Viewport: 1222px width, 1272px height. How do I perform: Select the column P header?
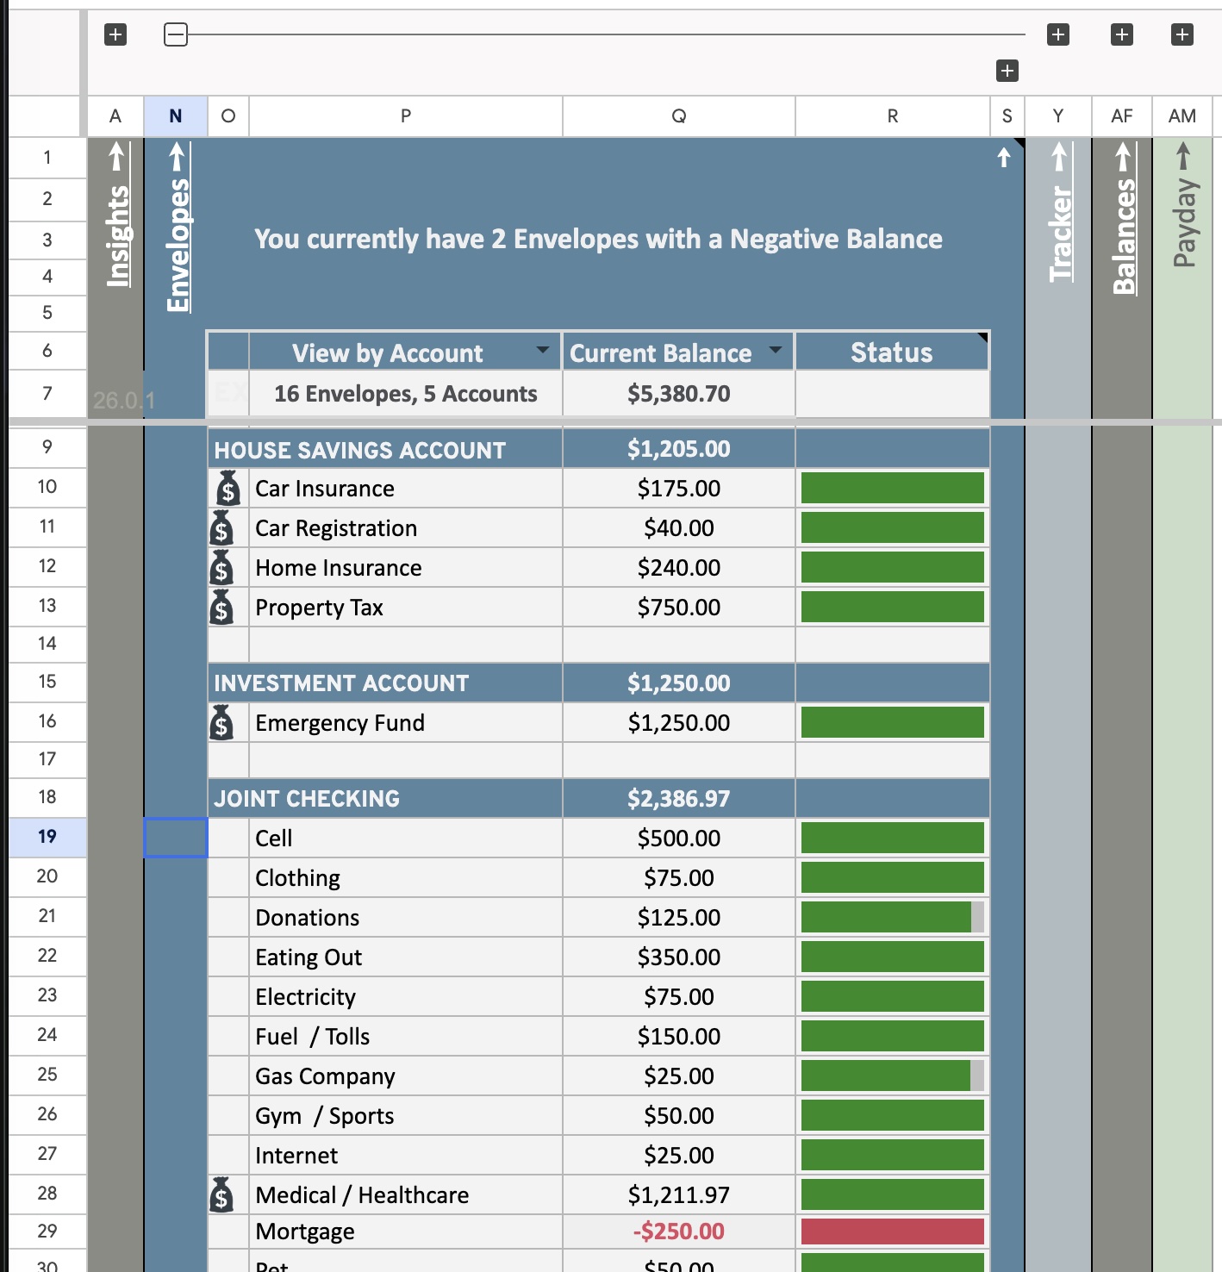click(406, 116)
